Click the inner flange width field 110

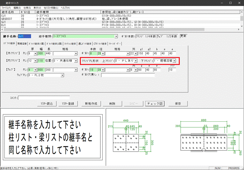click(41, 61)
